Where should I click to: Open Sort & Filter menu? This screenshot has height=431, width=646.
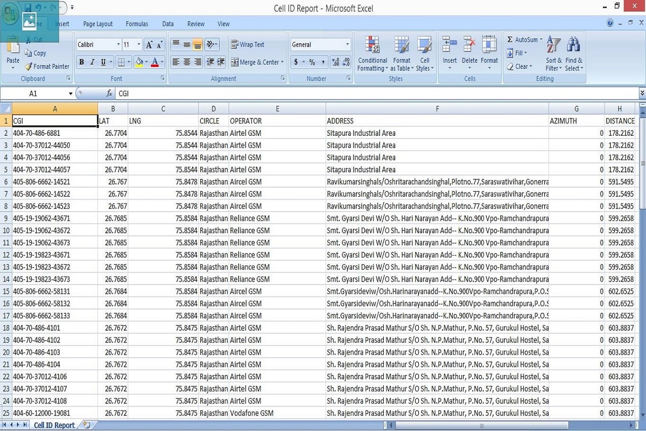coord(553,54)
